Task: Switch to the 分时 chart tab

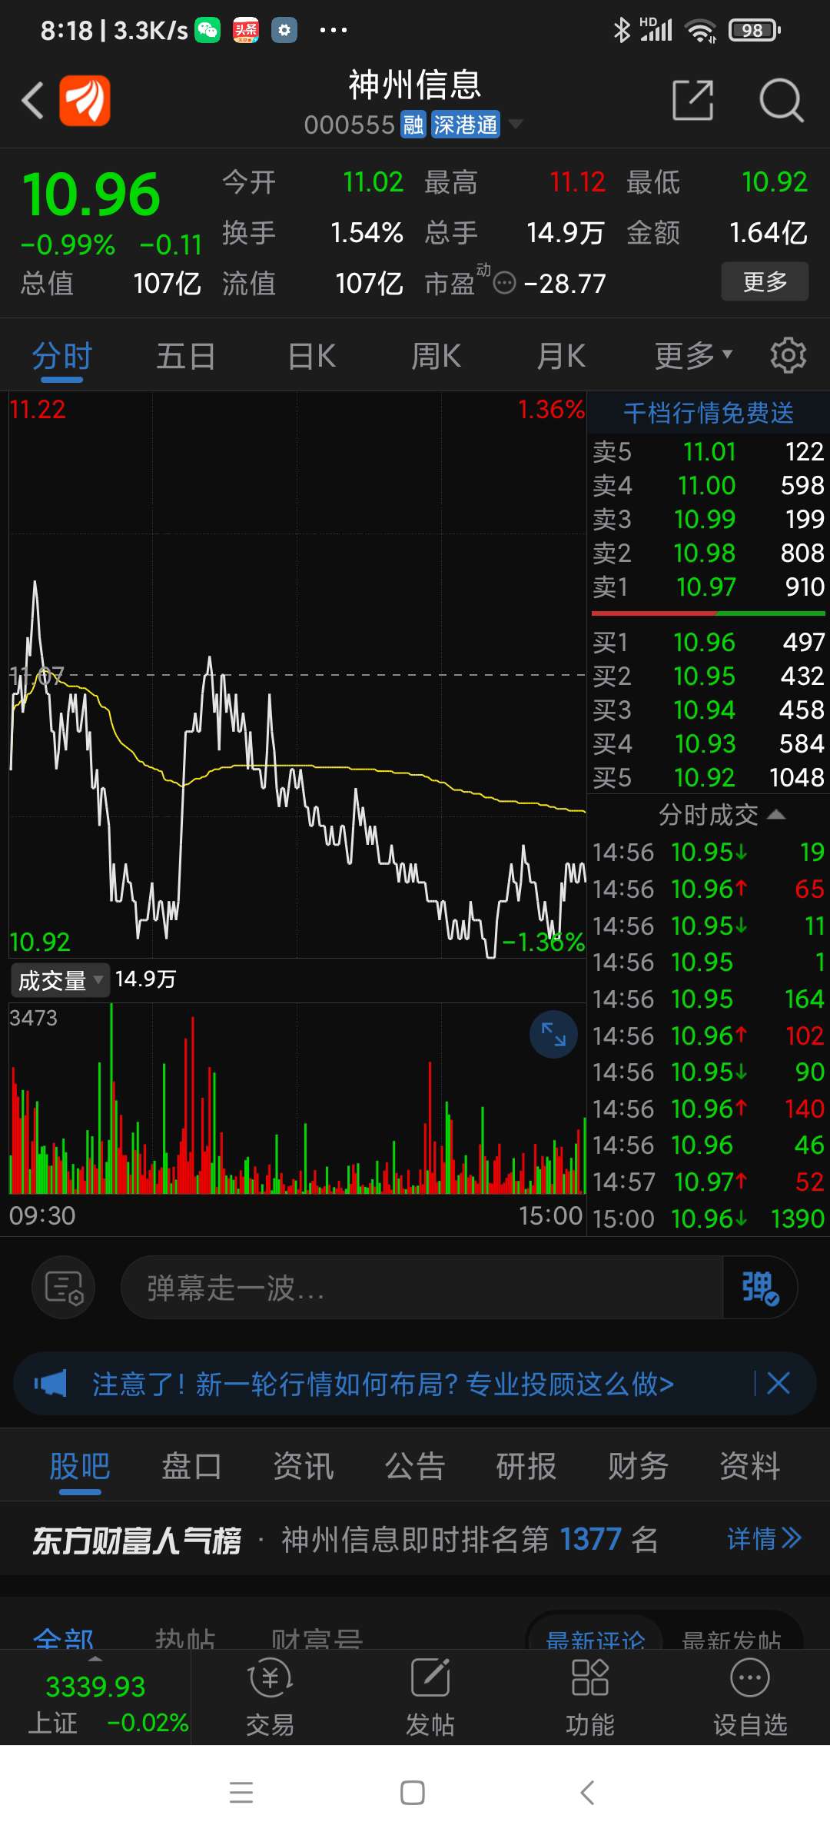Action: pos(62,357)
